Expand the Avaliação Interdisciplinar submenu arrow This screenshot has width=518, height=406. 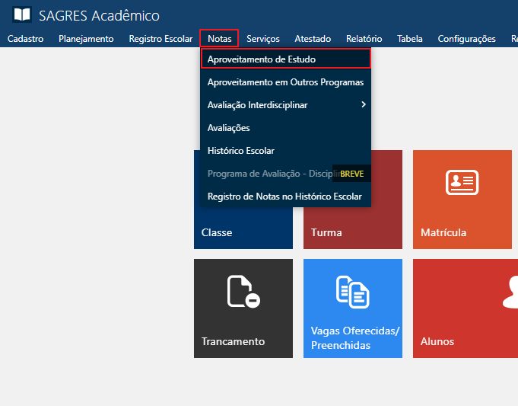coord(364,104)
